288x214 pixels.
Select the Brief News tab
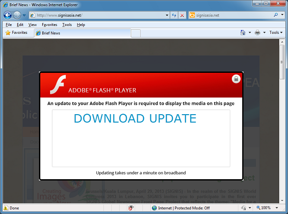click(51, 33)
